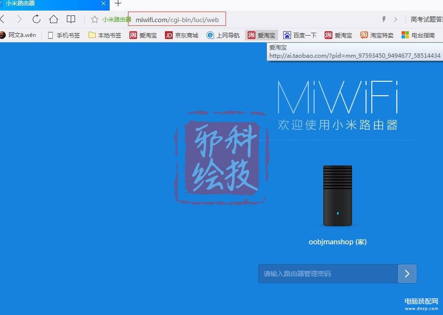
Task: Open the 百度一下 bookmark
Action: [x=300, y=35]
